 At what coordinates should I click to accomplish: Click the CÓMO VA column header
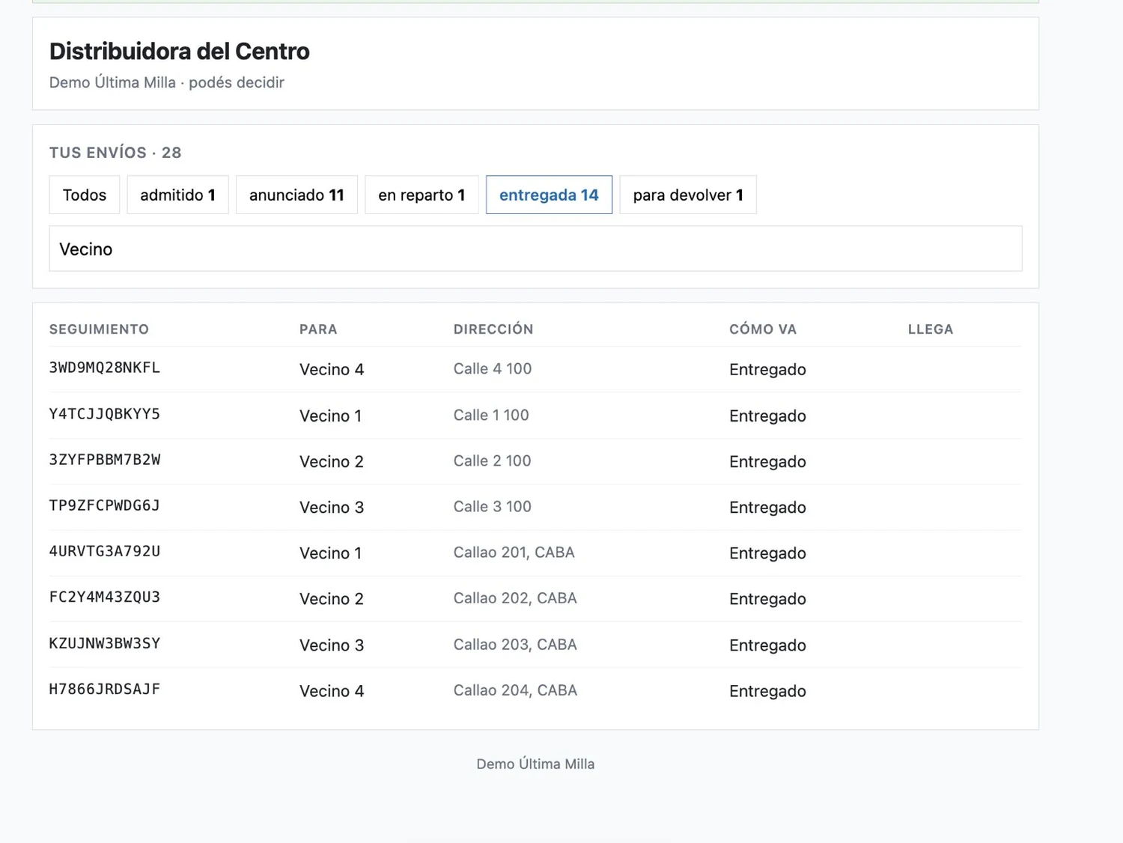[763, 329]
